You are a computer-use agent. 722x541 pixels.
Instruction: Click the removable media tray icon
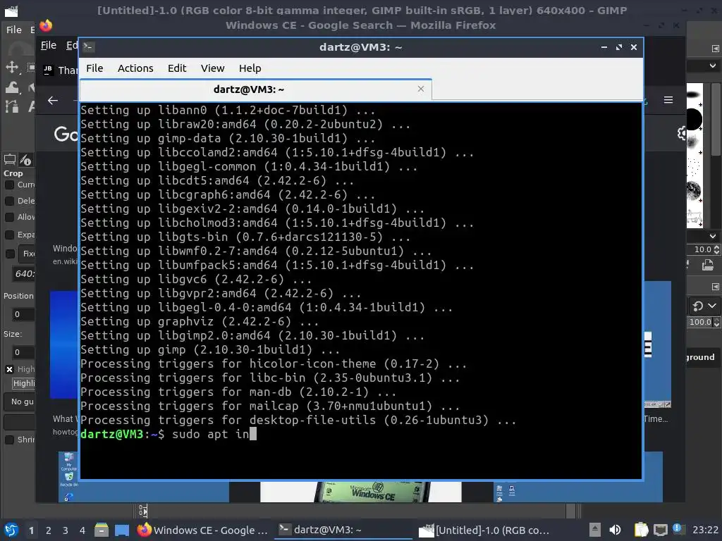click(595, 530)
